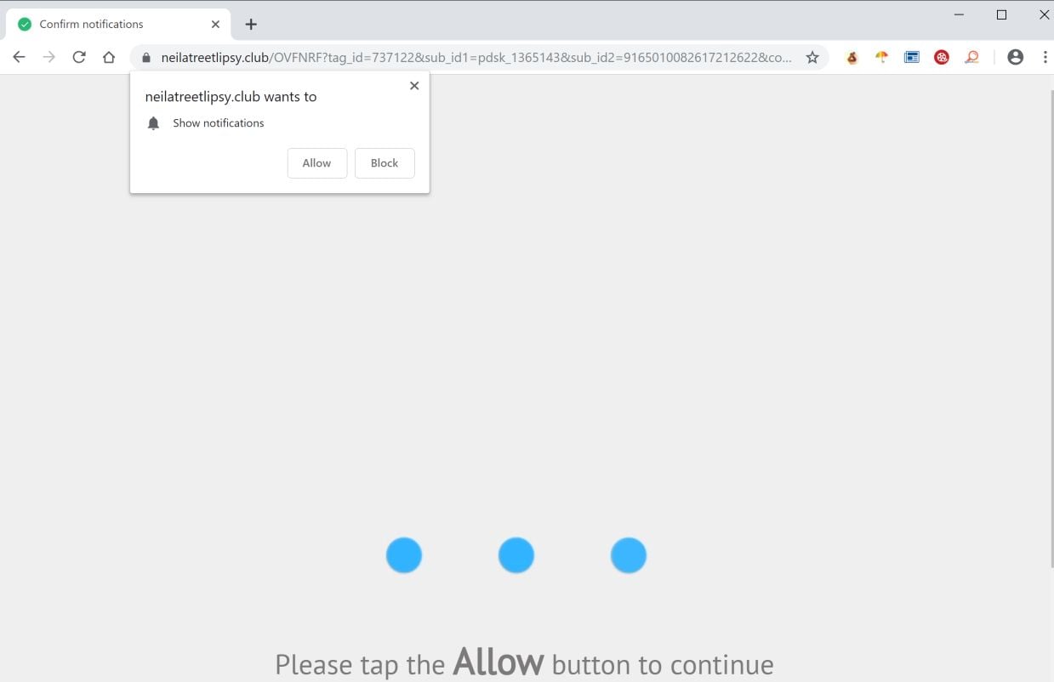Screen dimensions: 1054x682
Task: Block the notification request
Action: click(x=385, y=163)
